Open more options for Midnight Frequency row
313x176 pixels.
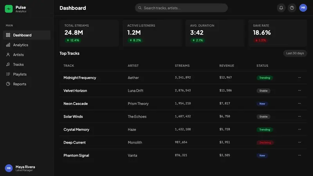299,77
